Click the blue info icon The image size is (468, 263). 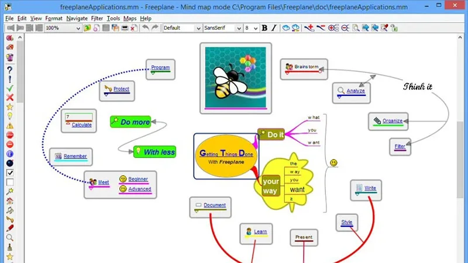click(9, 154)
